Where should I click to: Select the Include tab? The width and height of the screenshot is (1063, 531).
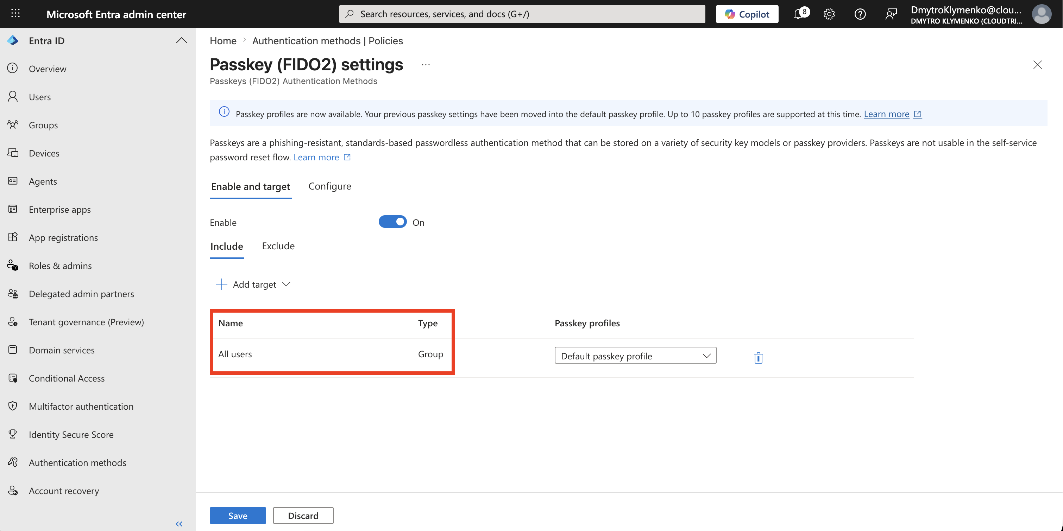pyautogui.click(x=227, y=246)
